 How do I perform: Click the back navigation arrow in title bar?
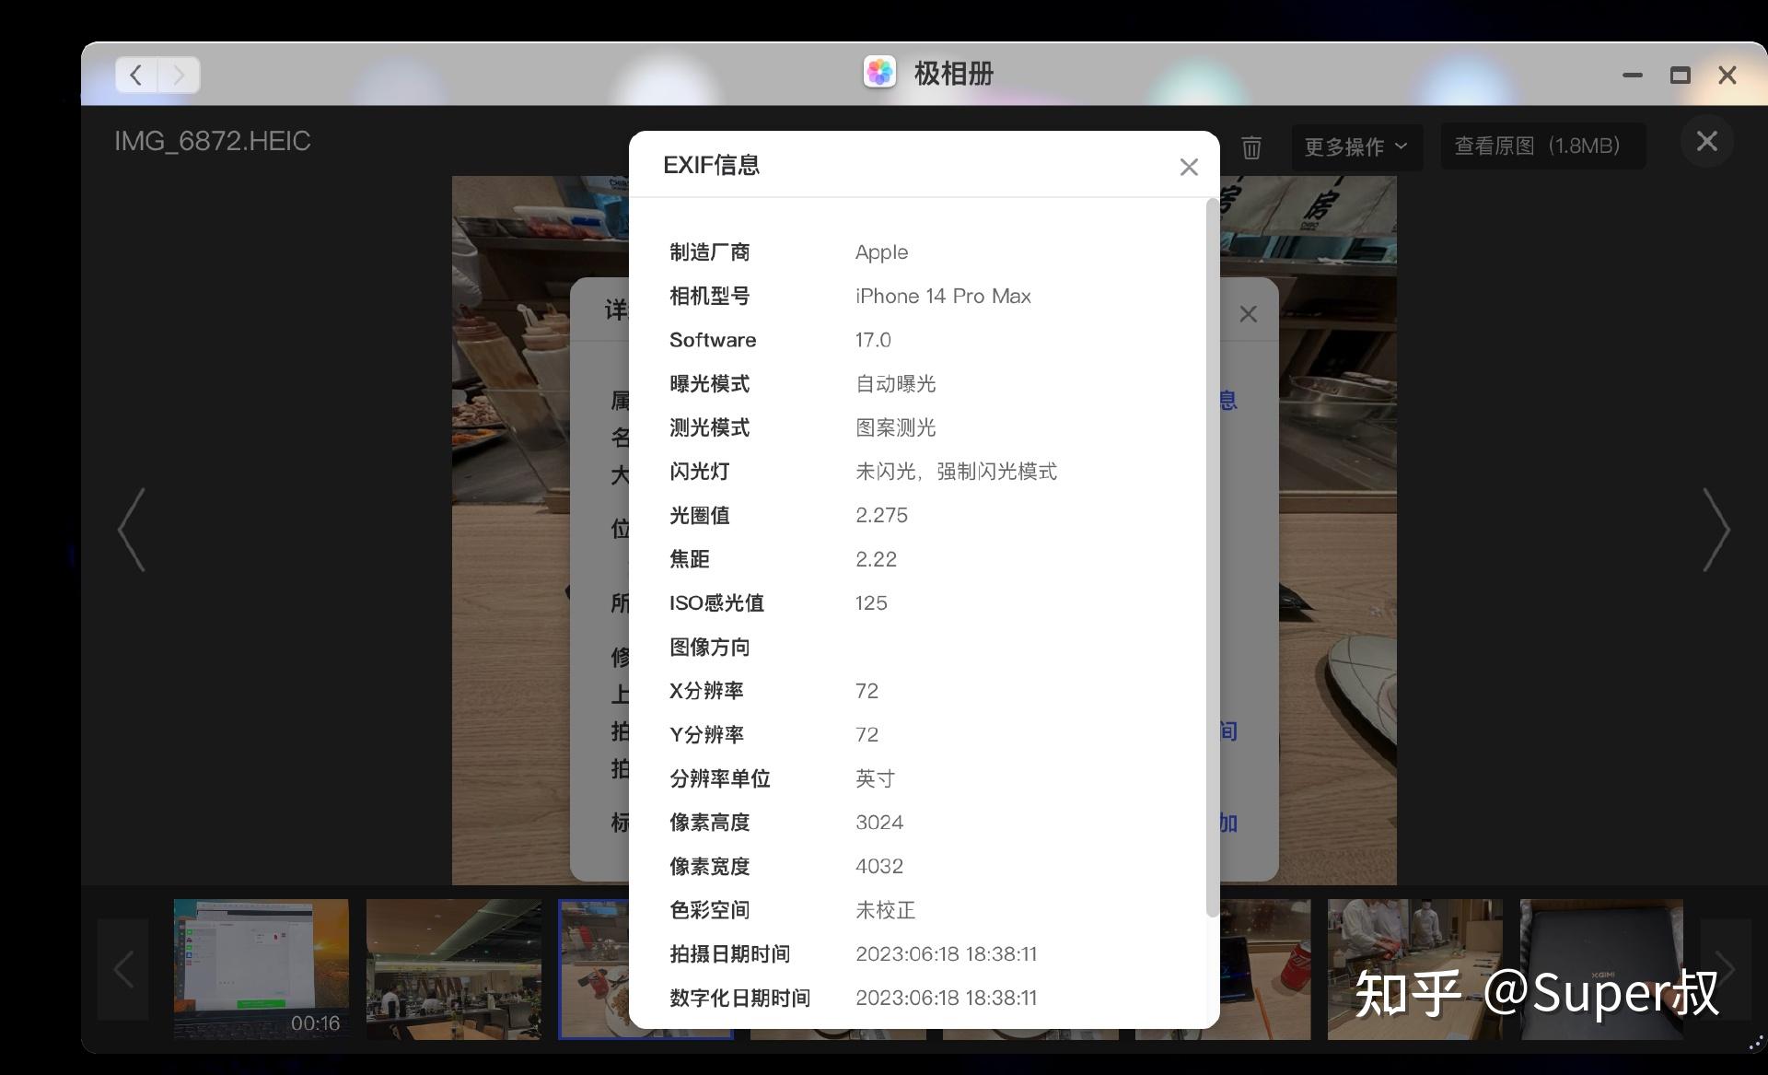click(136, 75)
